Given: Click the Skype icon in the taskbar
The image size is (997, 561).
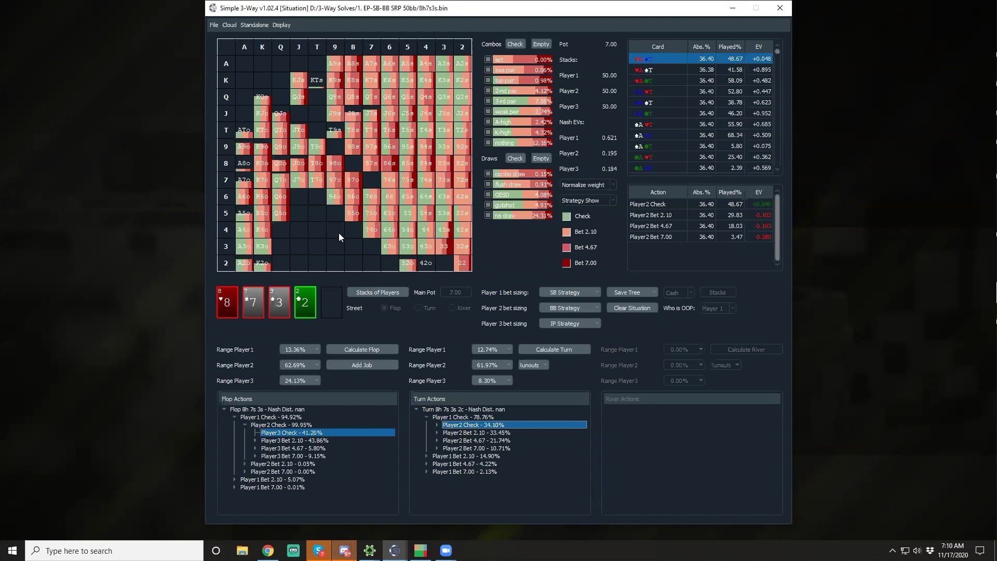Looking at the screenshot, I should click(x=318, y=551).
